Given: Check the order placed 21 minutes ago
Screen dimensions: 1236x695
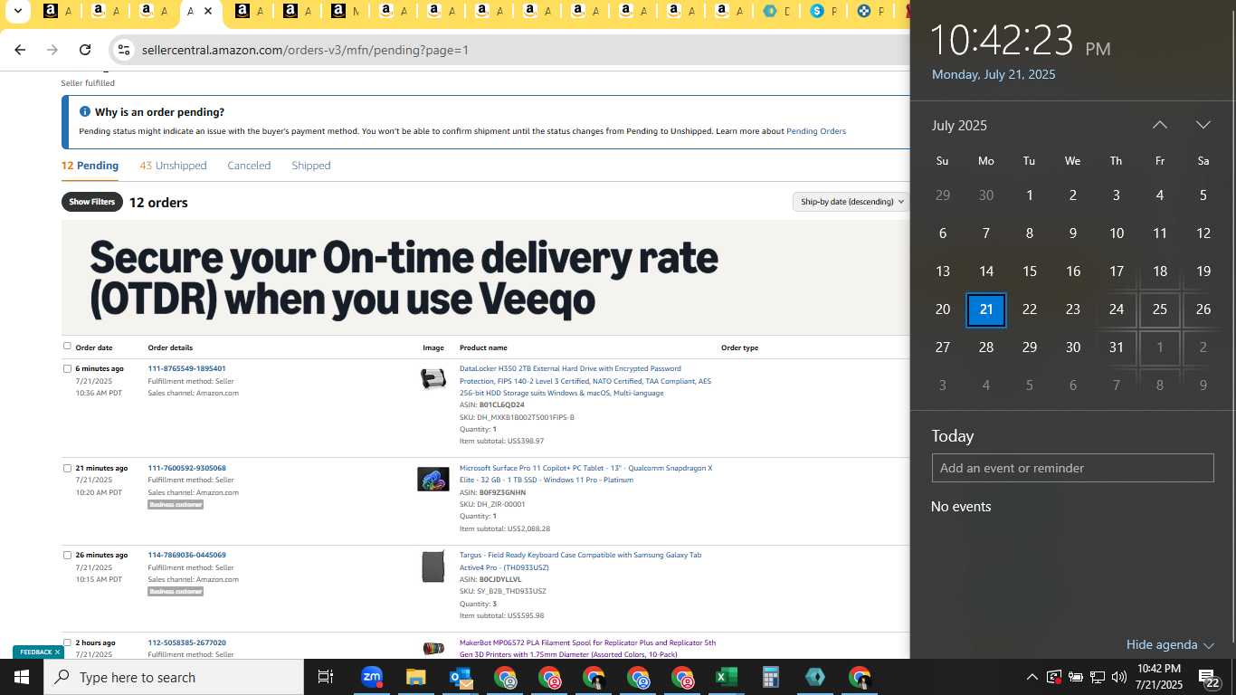Looking at the screenshot, I should click(x=67, y=468).
